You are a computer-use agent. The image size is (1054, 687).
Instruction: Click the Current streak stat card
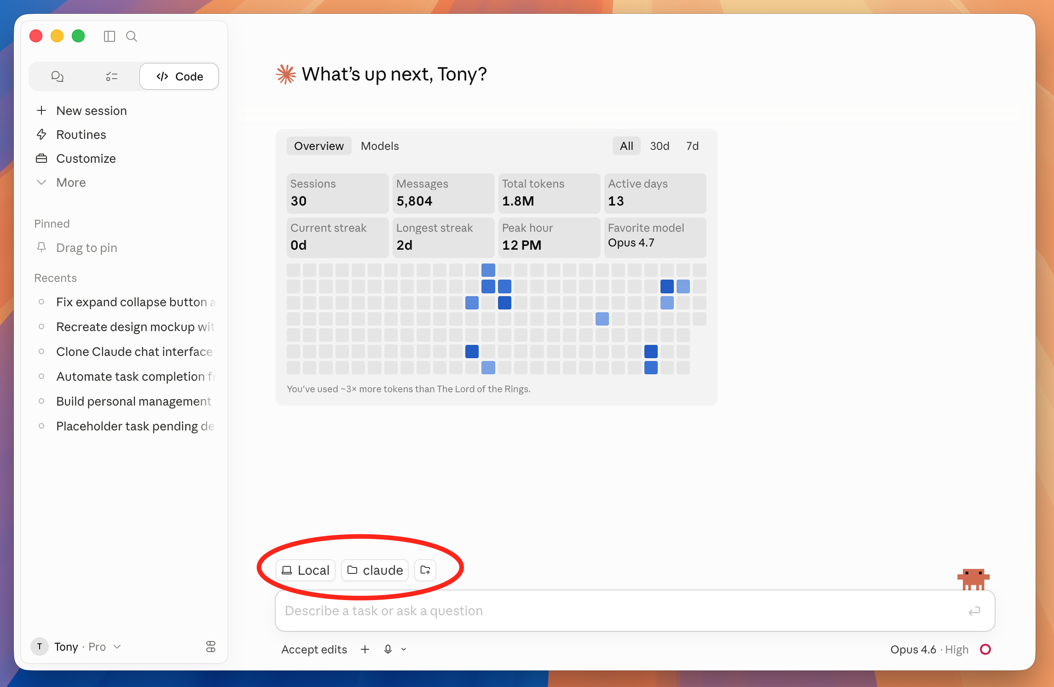[337, 238]
